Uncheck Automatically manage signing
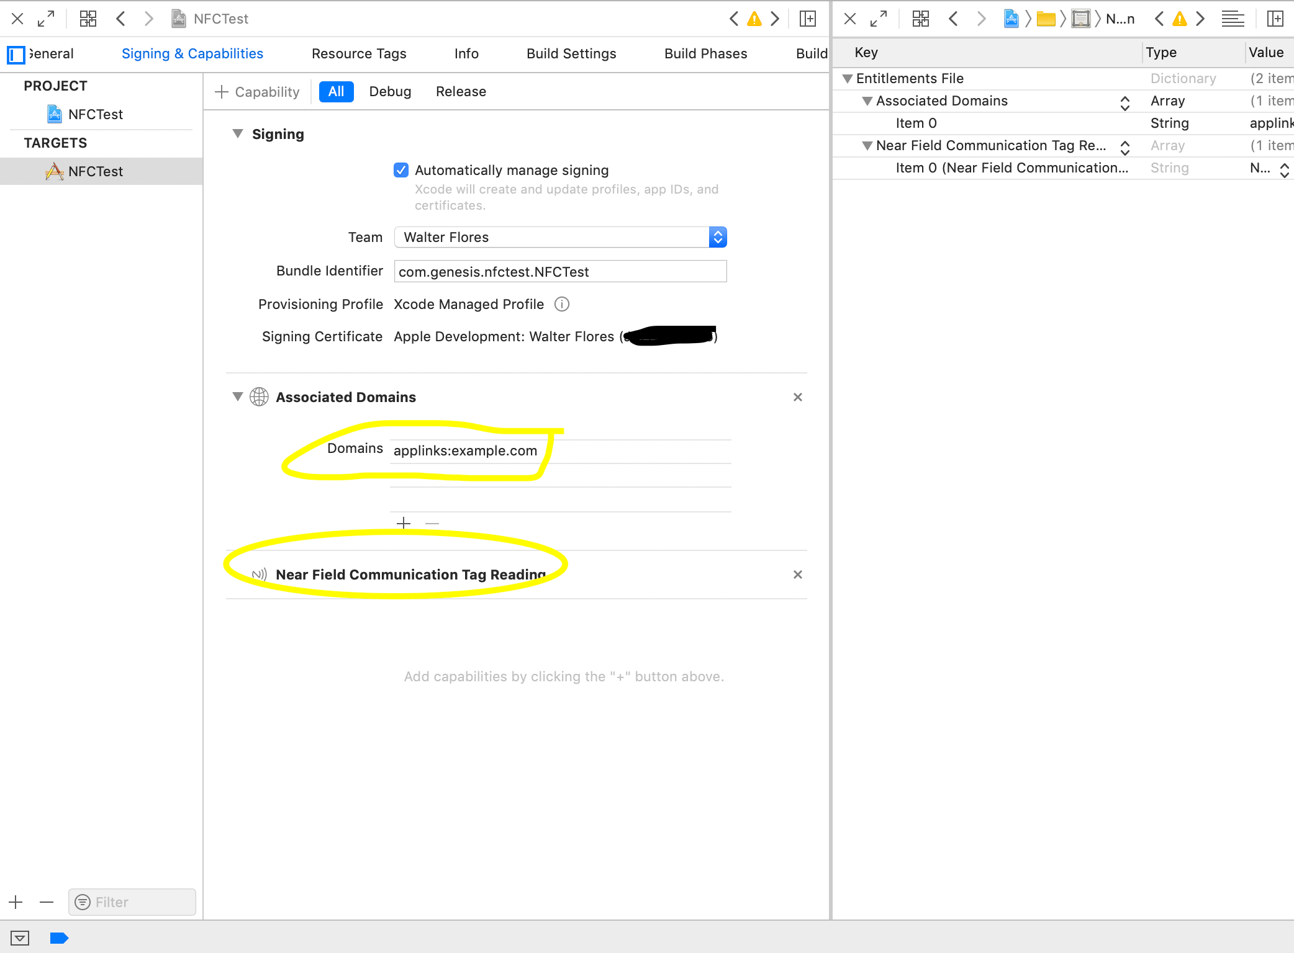The height and width of the screenshot is (953, 1294). click(400, 170)
